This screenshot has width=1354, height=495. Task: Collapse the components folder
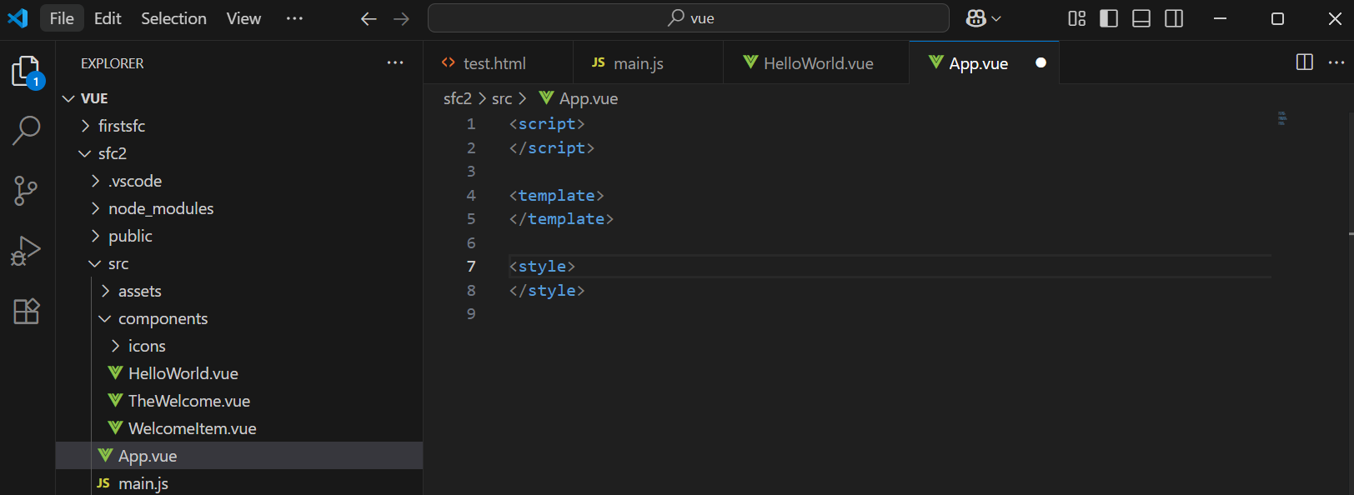pos(163,318)
